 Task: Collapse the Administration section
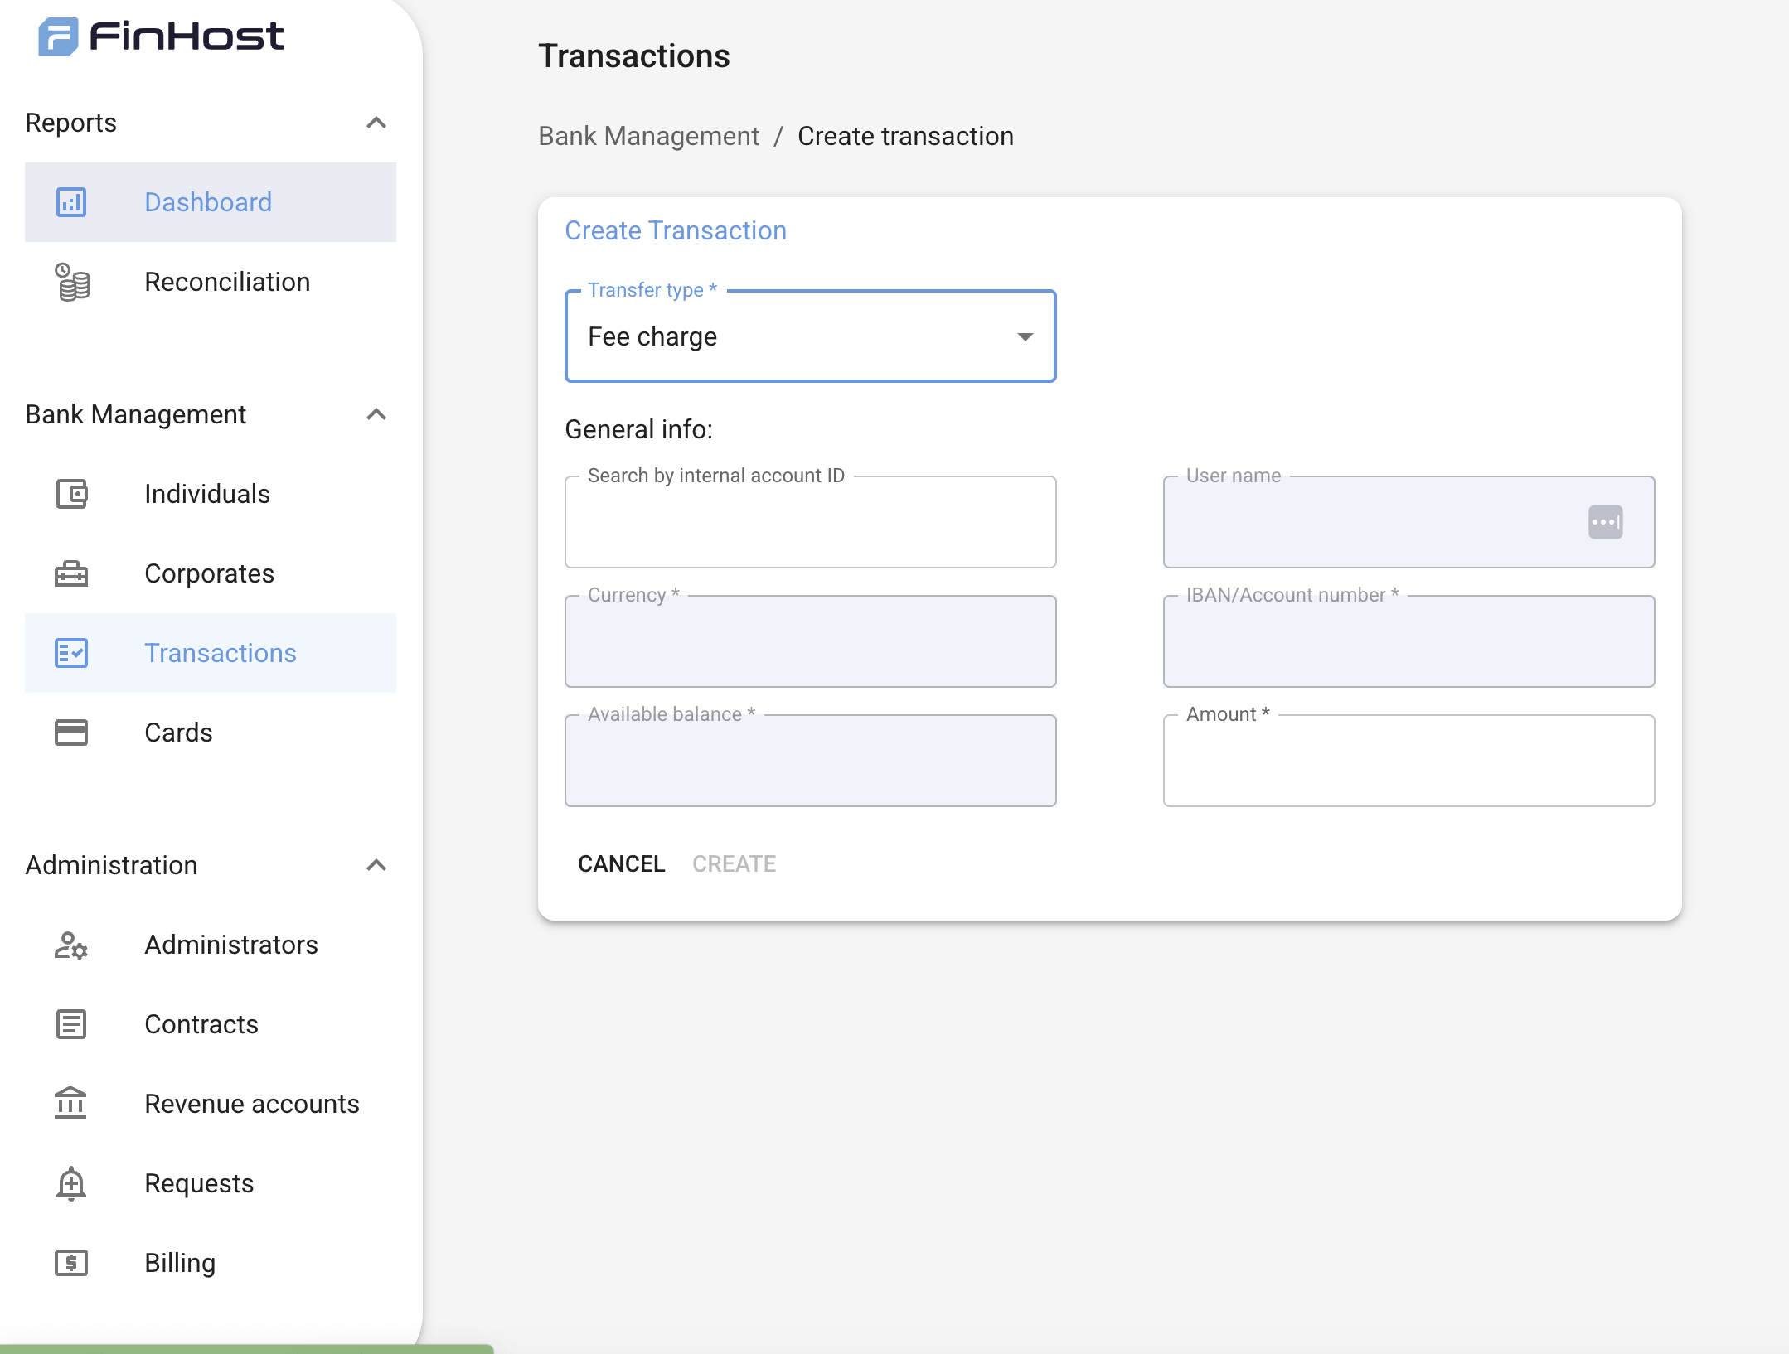pyautogui.click(x=377, y=865)
